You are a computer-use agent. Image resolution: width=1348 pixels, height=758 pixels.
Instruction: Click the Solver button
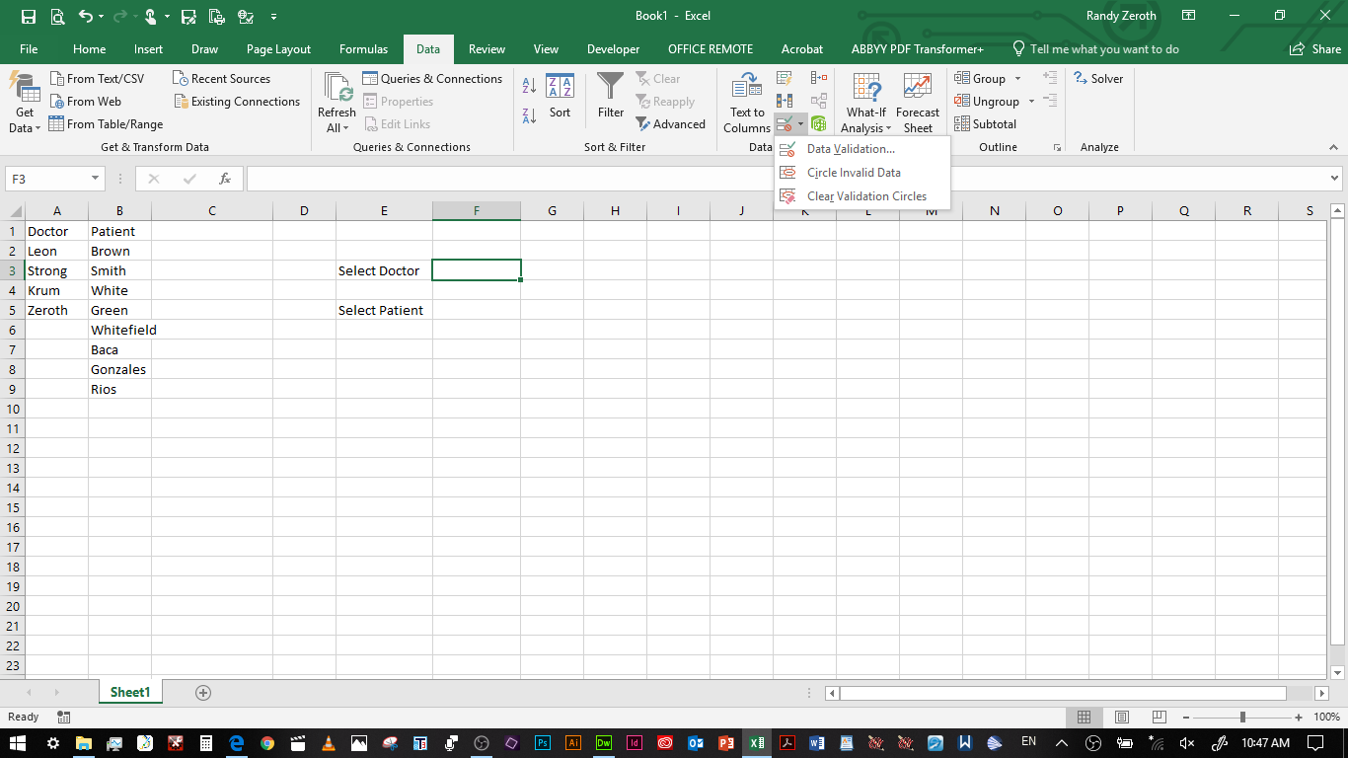click(1098, 79)
